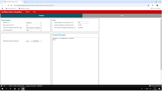Open the tab search dropdown arrow
The height and width of the screenshot is (91, 162).
click(2, 2)
